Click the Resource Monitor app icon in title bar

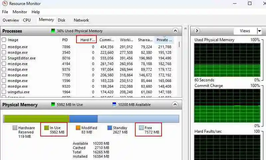point(5,3)
